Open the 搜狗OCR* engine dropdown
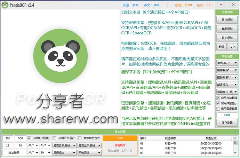240x158 pixels. click(227, 63)
